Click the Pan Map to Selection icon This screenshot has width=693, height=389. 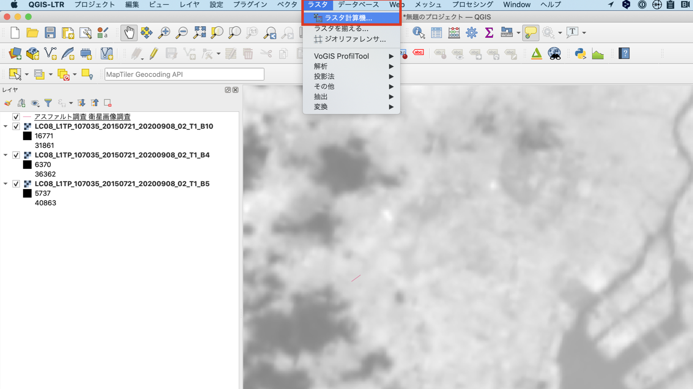point(147,33)
